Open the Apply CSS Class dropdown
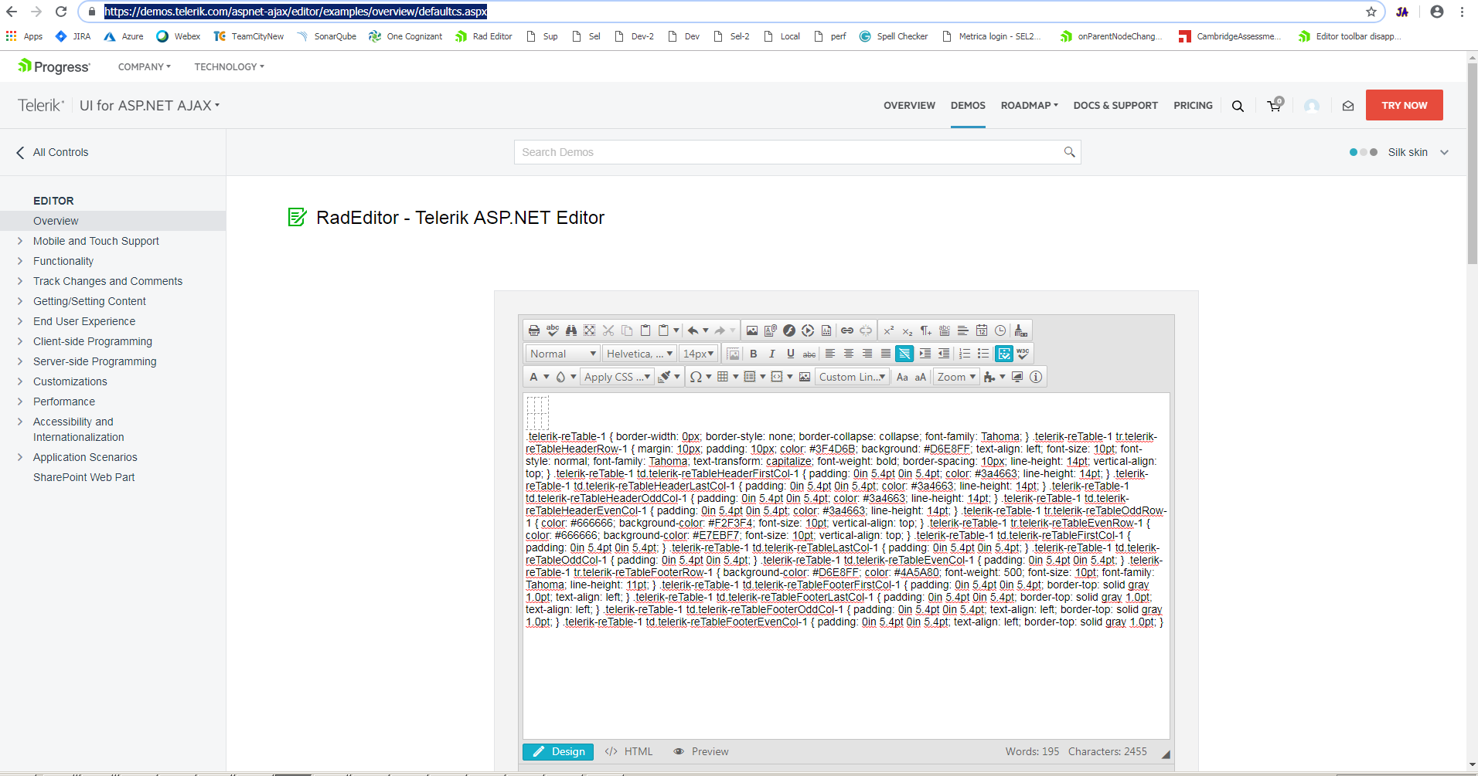 point(617,377)
